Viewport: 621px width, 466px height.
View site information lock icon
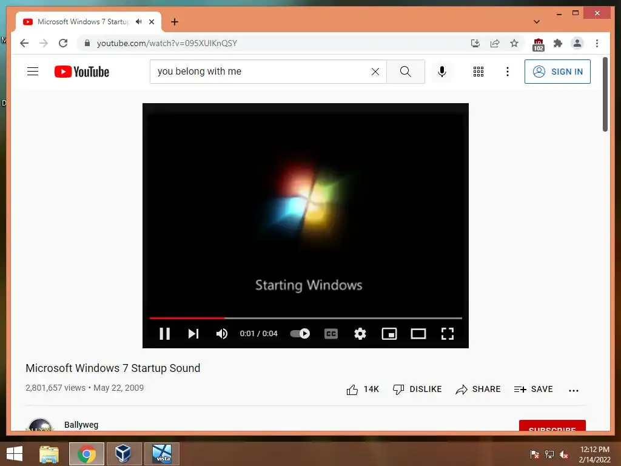pyautogui.click(x=87, y=43)
